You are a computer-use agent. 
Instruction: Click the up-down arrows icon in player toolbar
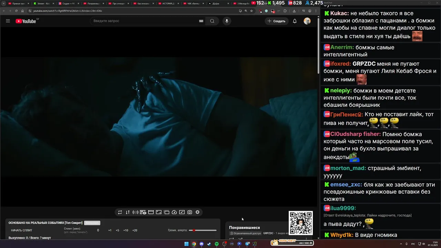click(127, 212)
